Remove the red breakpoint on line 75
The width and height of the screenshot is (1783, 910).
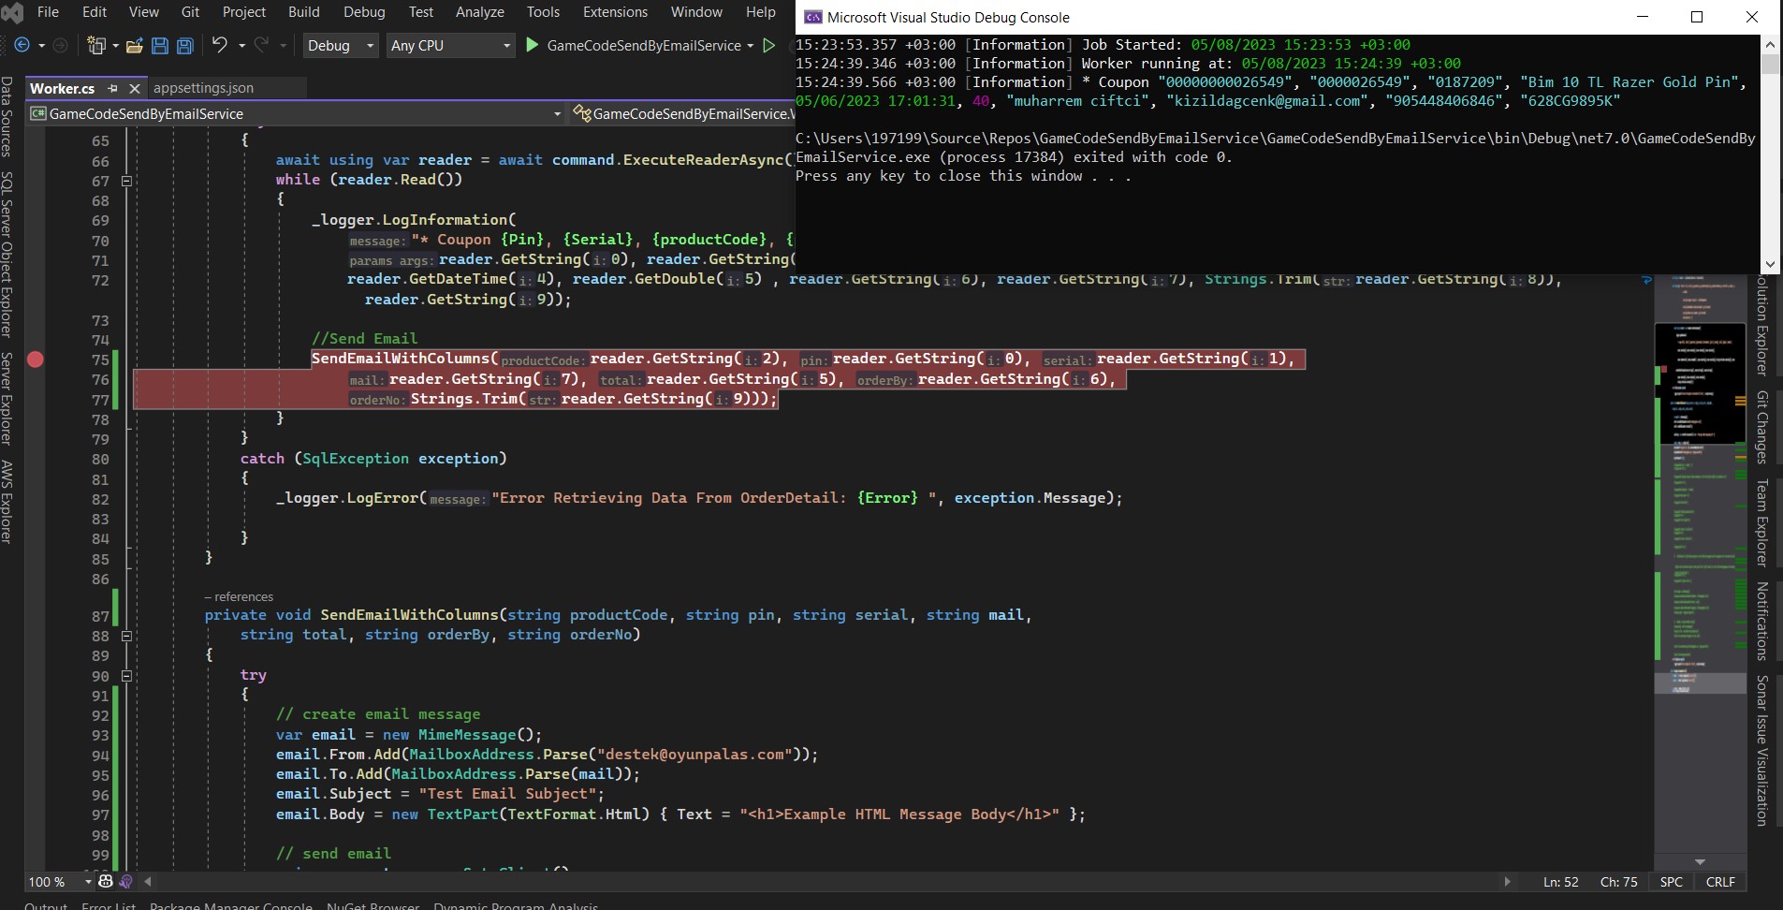[36, 360]
